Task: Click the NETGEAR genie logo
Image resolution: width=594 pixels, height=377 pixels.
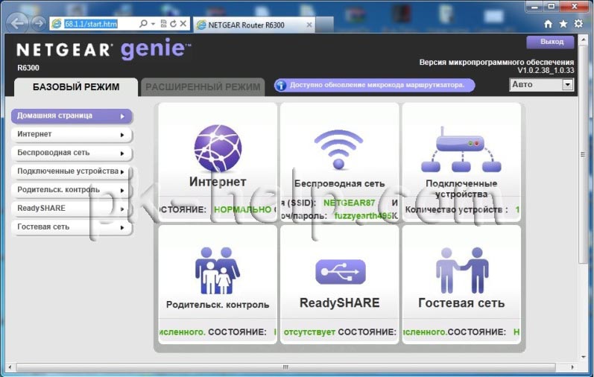Action: [x=104, y=49]
